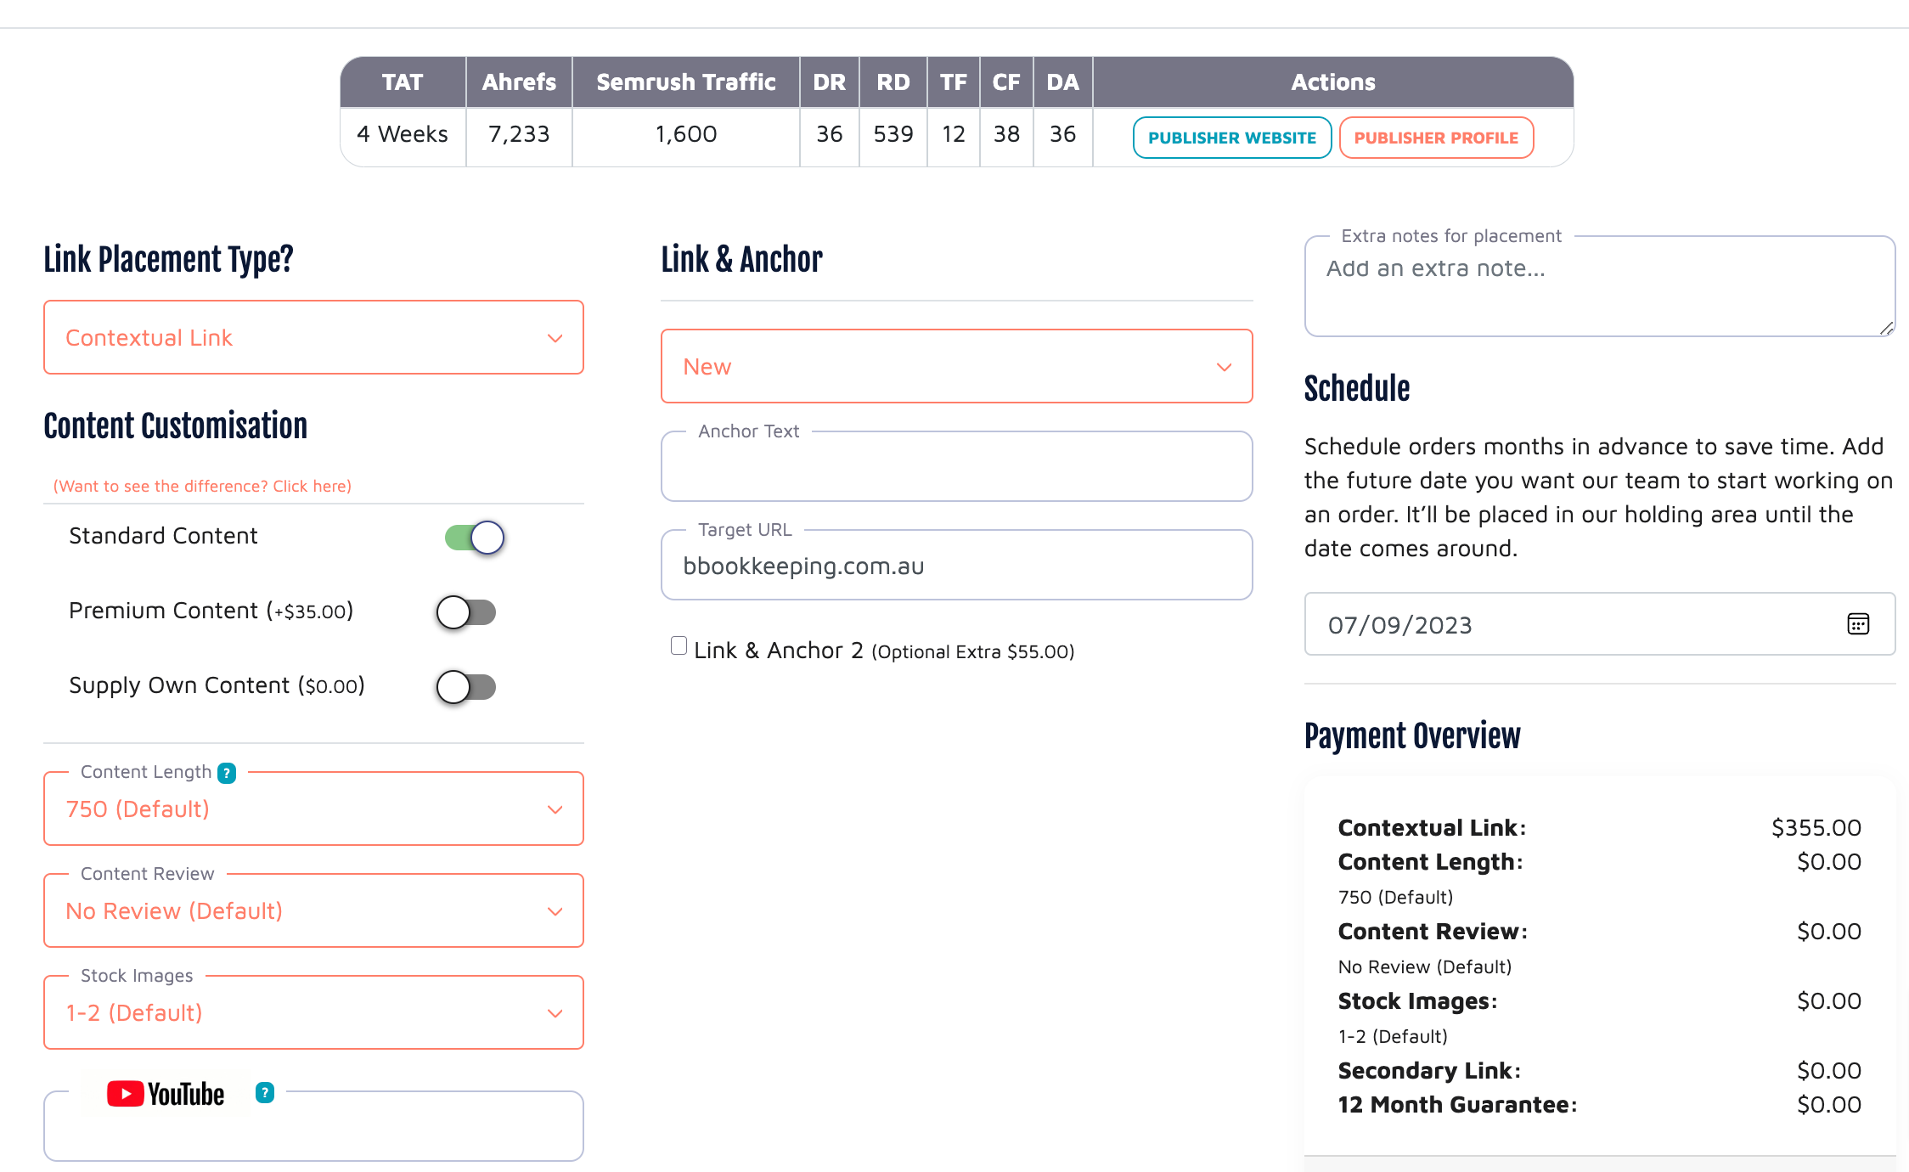The width and height of the screenshot is (1909, 1172).
Task: Click the Content Length help question icon
Action: pos(227,773)
